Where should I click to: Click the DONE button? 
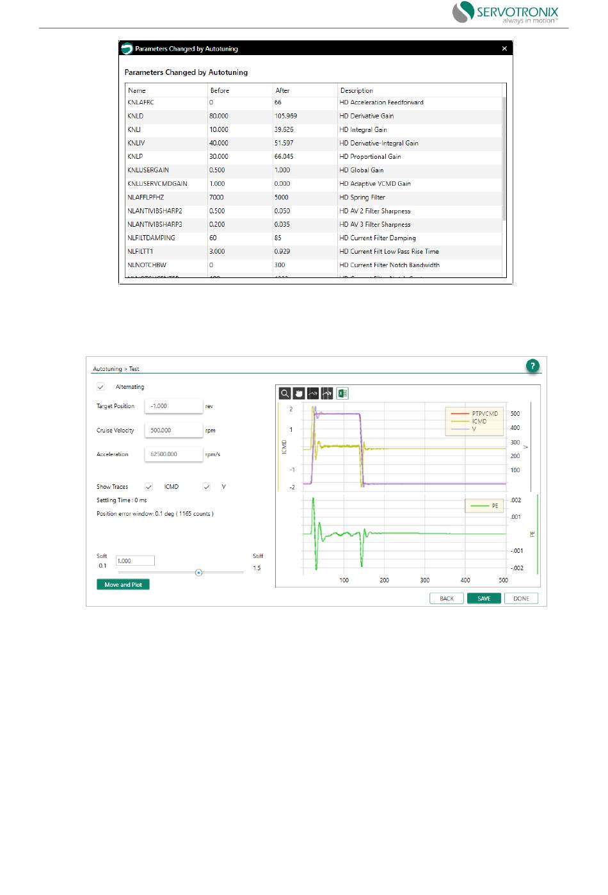pyautogui.click(x=521, y=598)
